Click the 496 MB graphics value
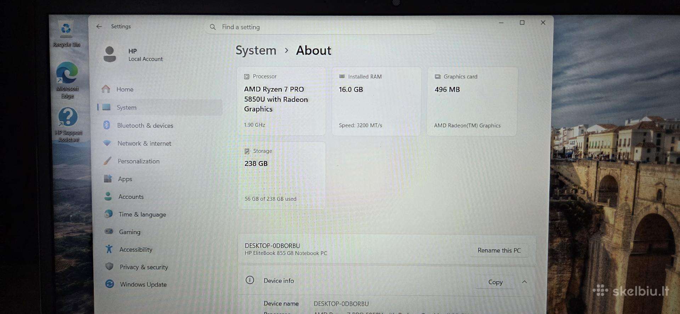This screenshot has height=314, width=680. pos(447,90)
